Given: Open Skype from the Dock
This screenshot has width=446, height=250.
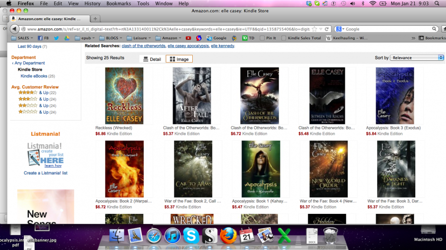Looking at the screenshot, I should point(191,235).
